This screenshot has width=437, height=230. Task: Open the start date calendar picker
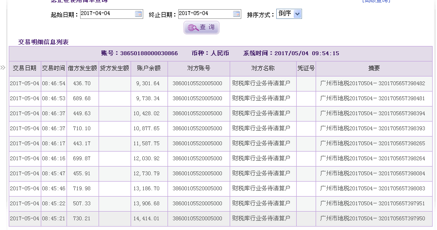click(x=138, y=14)
